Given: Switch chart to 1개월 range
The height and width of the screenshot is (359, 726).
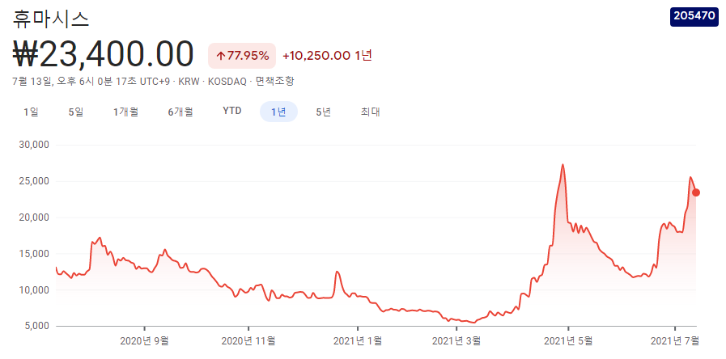Looking at the screenshot, I should (126, 112).
